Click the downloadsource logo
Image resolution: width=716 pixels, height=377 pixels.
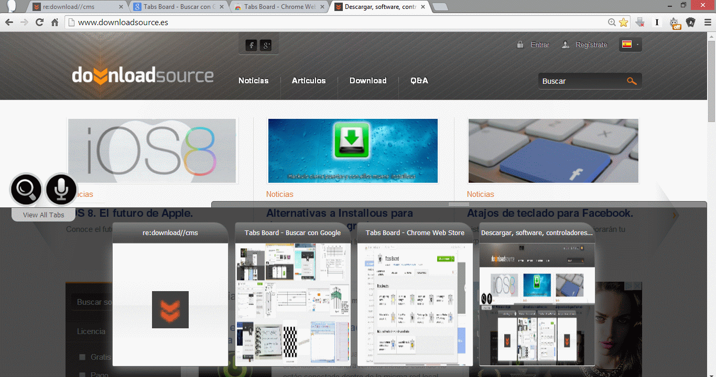(x=143, y=75)
